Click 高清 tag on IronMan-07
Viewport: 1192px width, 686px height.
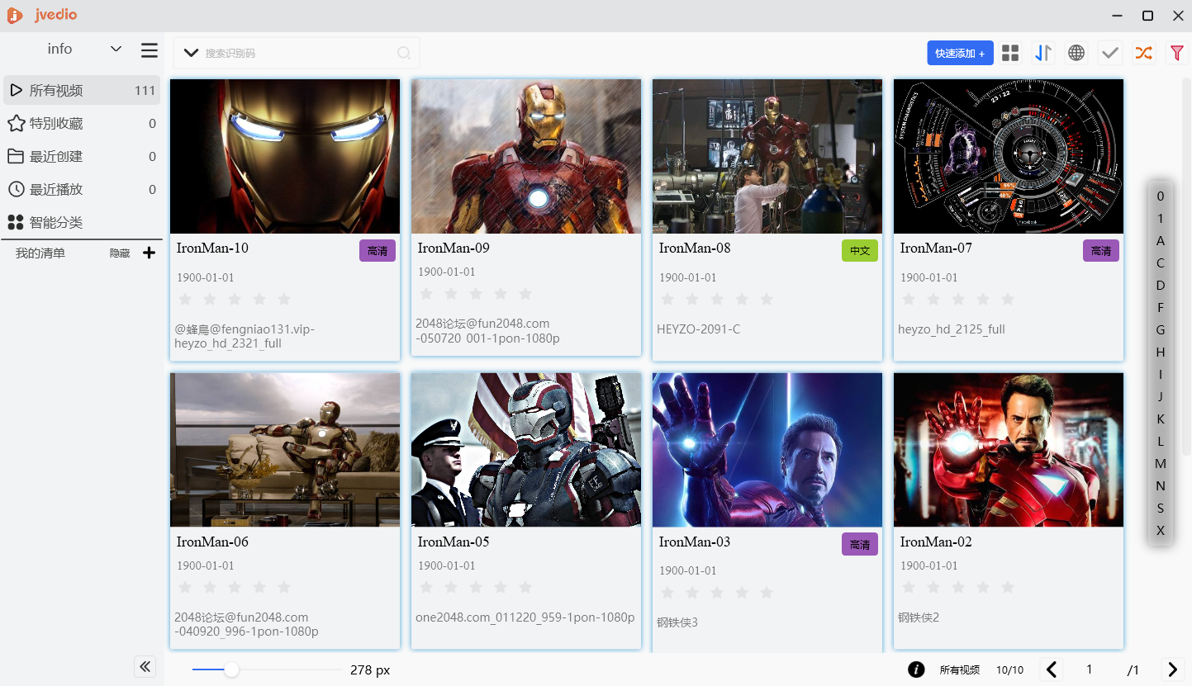(1101, 251)
